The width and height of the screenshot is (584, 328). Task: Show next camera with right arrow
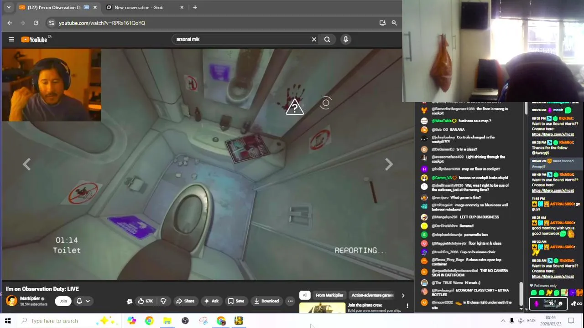(389, 164)
